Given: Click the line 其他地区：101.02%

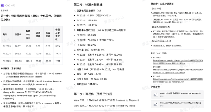Looking at the screenshot, I should (87, 84).
